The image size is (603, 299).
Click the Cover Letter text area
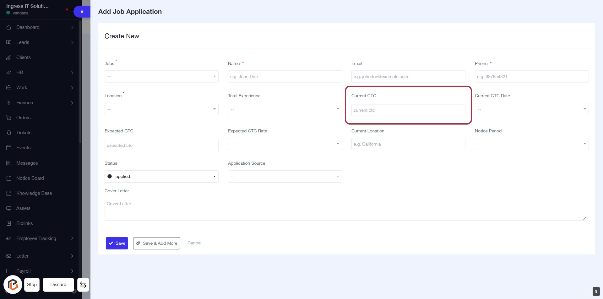(345, 209)
